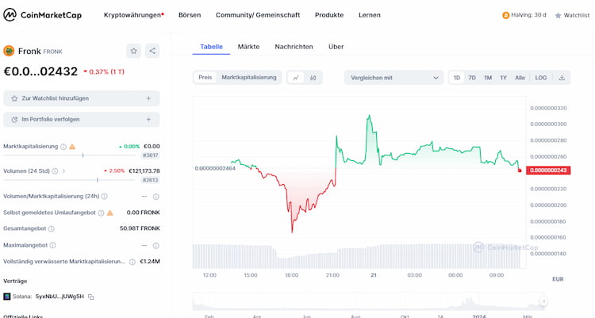Star Fronk as a favorite
The image size is (595, 318).
pos(134,51)
